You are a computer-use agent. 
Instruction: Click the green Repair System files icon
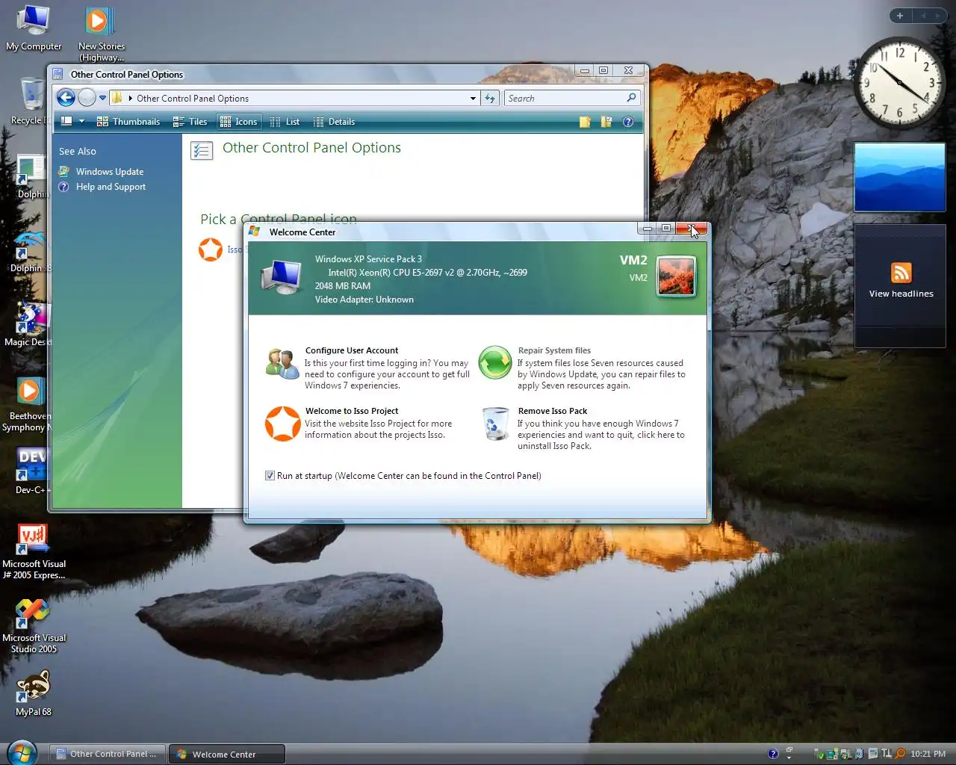point(494,363)
